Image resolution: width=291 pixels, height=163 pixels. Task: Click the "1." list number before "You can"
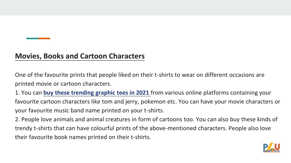pos(17,93)
